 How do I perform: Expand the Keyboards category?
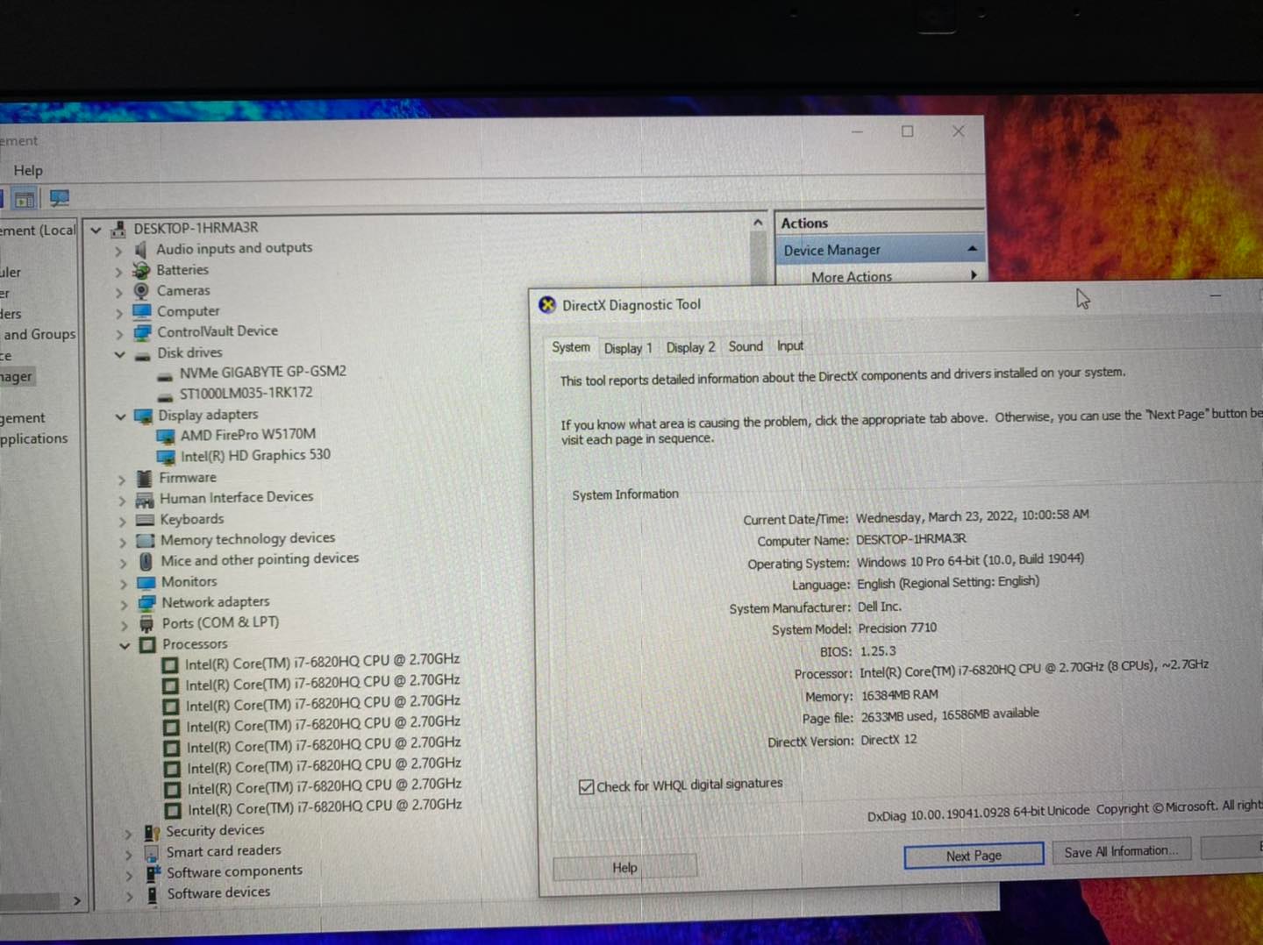point(122,520)
